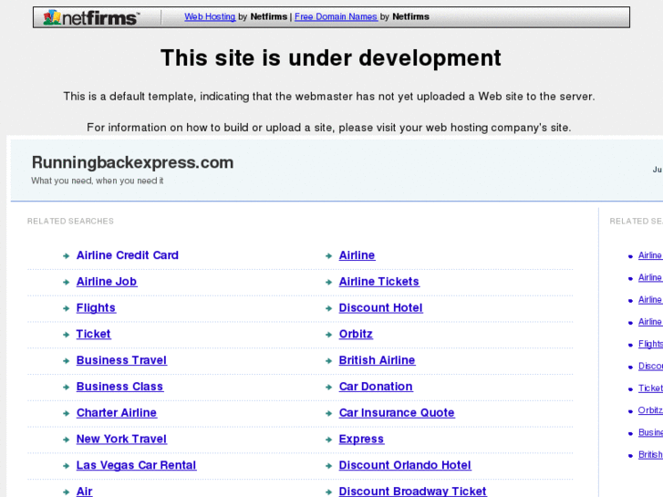663x497 pixels.
Task: Click the arrow icon beside Express
Action: point(328,440)
